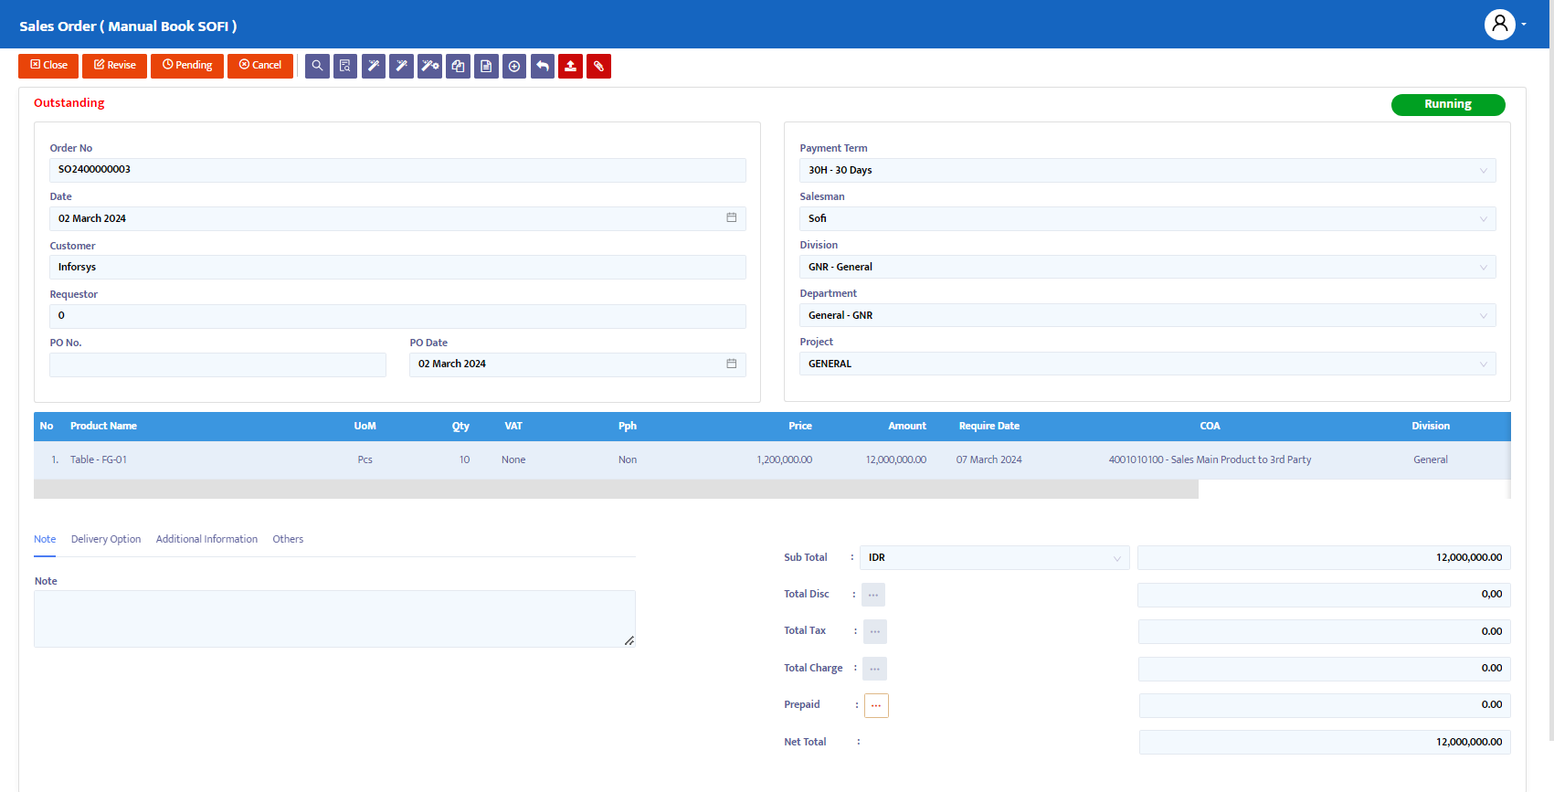The width and height of the screenshot is (1554, 792).
Task: Open the user profile avatar menu
Action: (x=1499, y=25)
